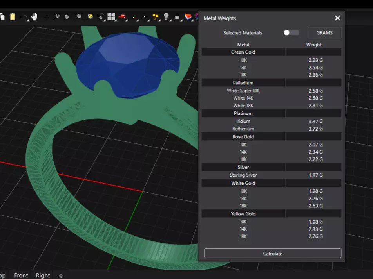The width and height of the screenshot is (373, 279).
Task: Select the Platinum group row
Action: [x=272, y=113]
